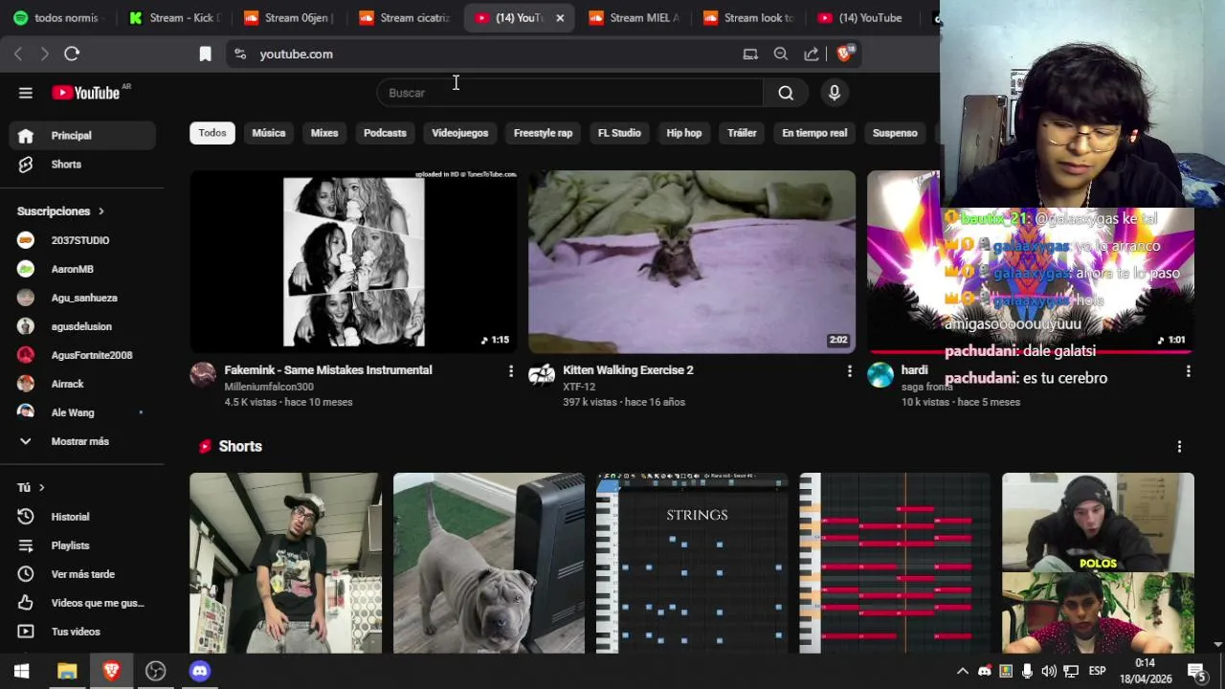Open Kitten Walking Exercise 2 title
The image size is (1225, 689).
(x=628, y=370)
